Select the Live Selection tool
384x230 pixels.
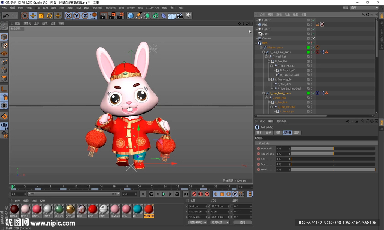pos(24,16)
